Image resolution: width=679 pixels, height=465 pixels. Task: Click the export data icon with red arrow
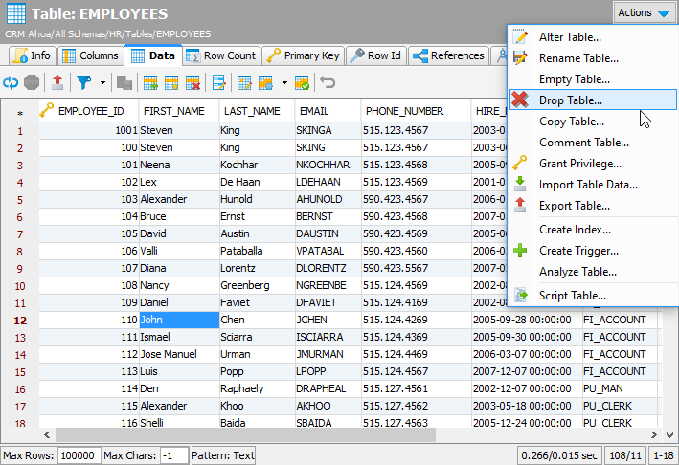57,83
